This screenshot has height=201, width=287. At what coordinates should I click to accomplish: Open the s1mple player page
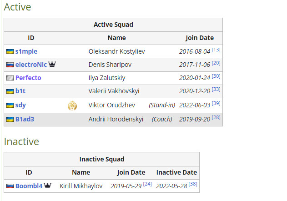(x=26, y=51)
